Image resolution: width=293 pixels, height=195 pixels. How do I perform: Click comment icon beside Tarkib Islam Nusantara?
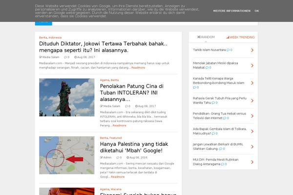(228, 50)
